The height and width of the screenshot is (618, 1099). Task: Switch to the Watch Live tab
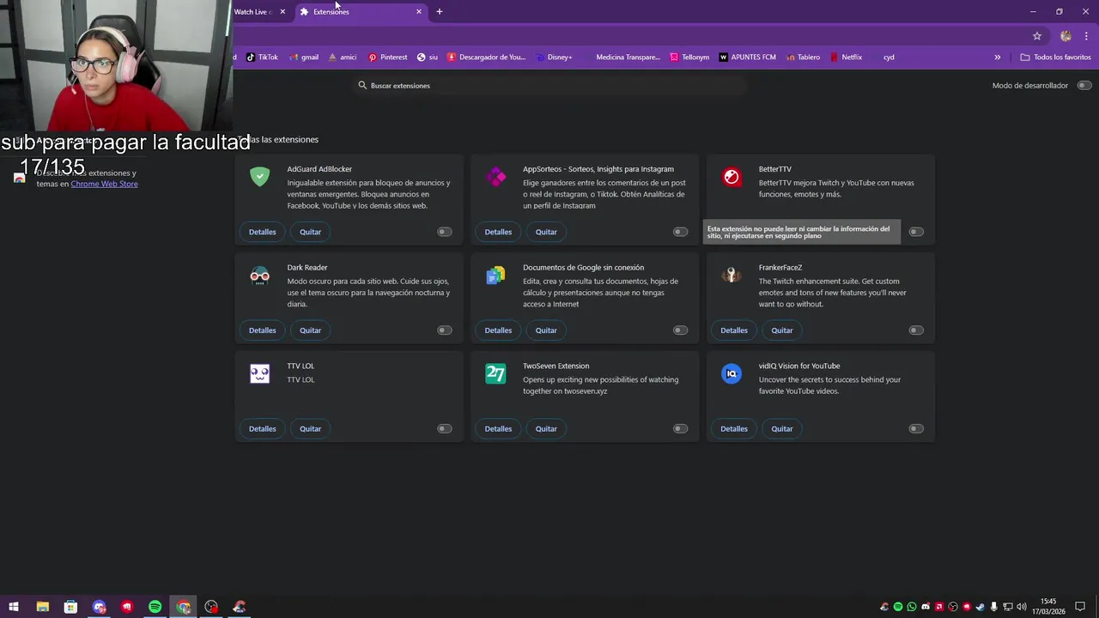254,12
